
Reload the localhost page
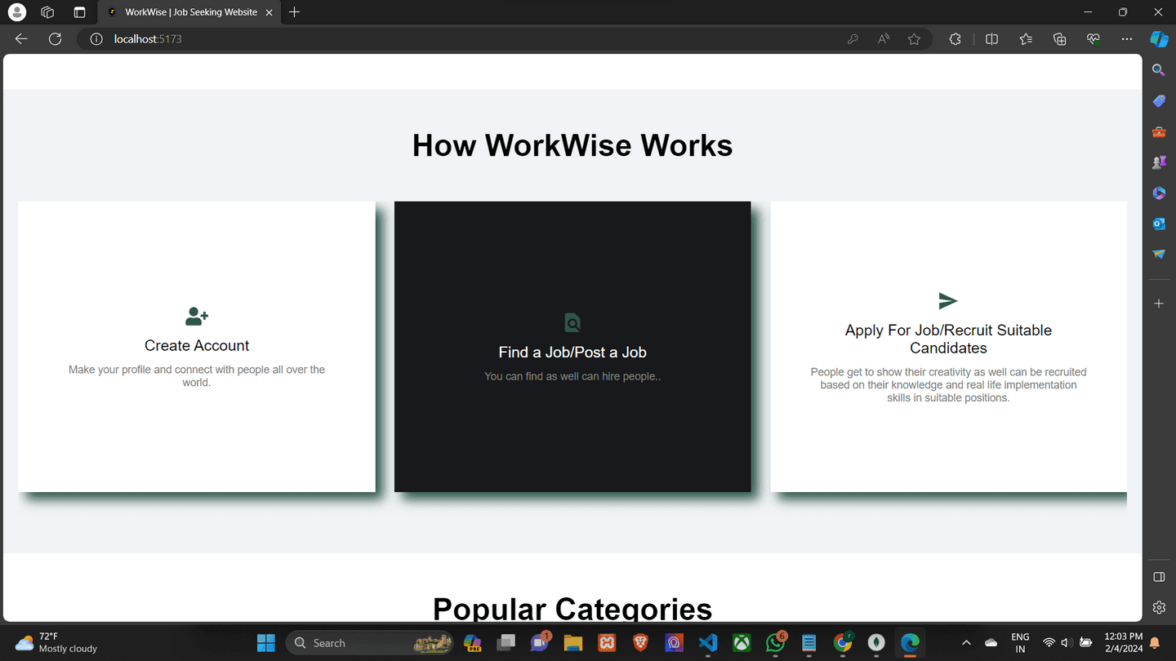(55, 38)
